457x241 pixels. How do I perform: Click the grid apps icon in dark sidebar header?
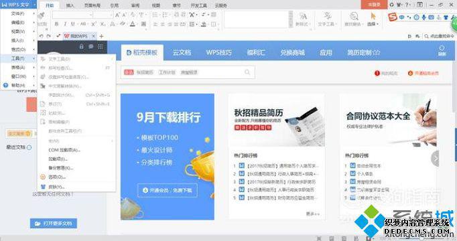point(101,46)
